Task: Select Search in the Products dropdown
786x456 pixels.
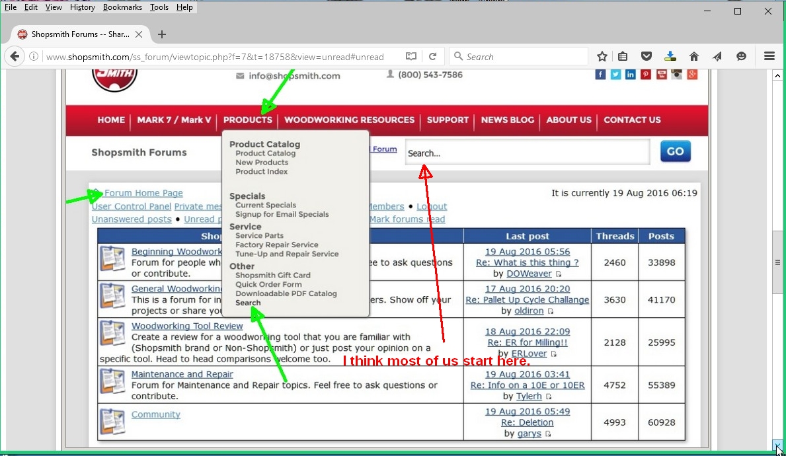Action: [248, 303]
